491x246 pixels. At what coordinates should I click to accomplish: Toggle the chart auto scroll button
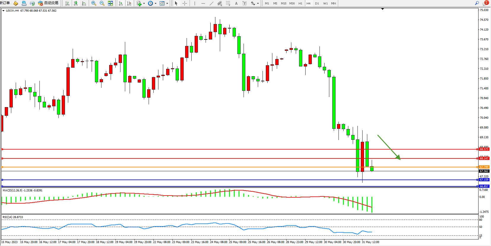click(x=121, y=3)
